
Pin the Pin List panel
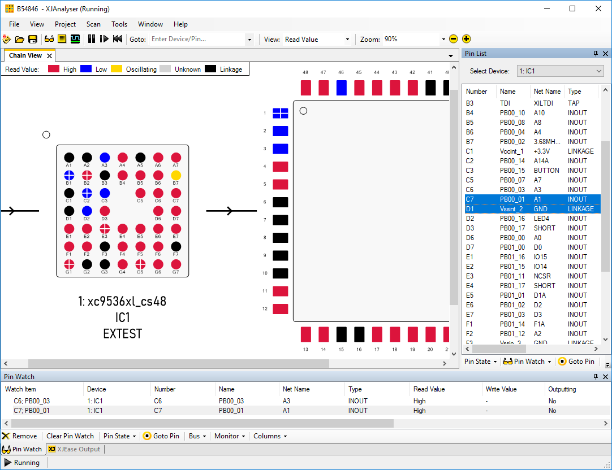596,54
